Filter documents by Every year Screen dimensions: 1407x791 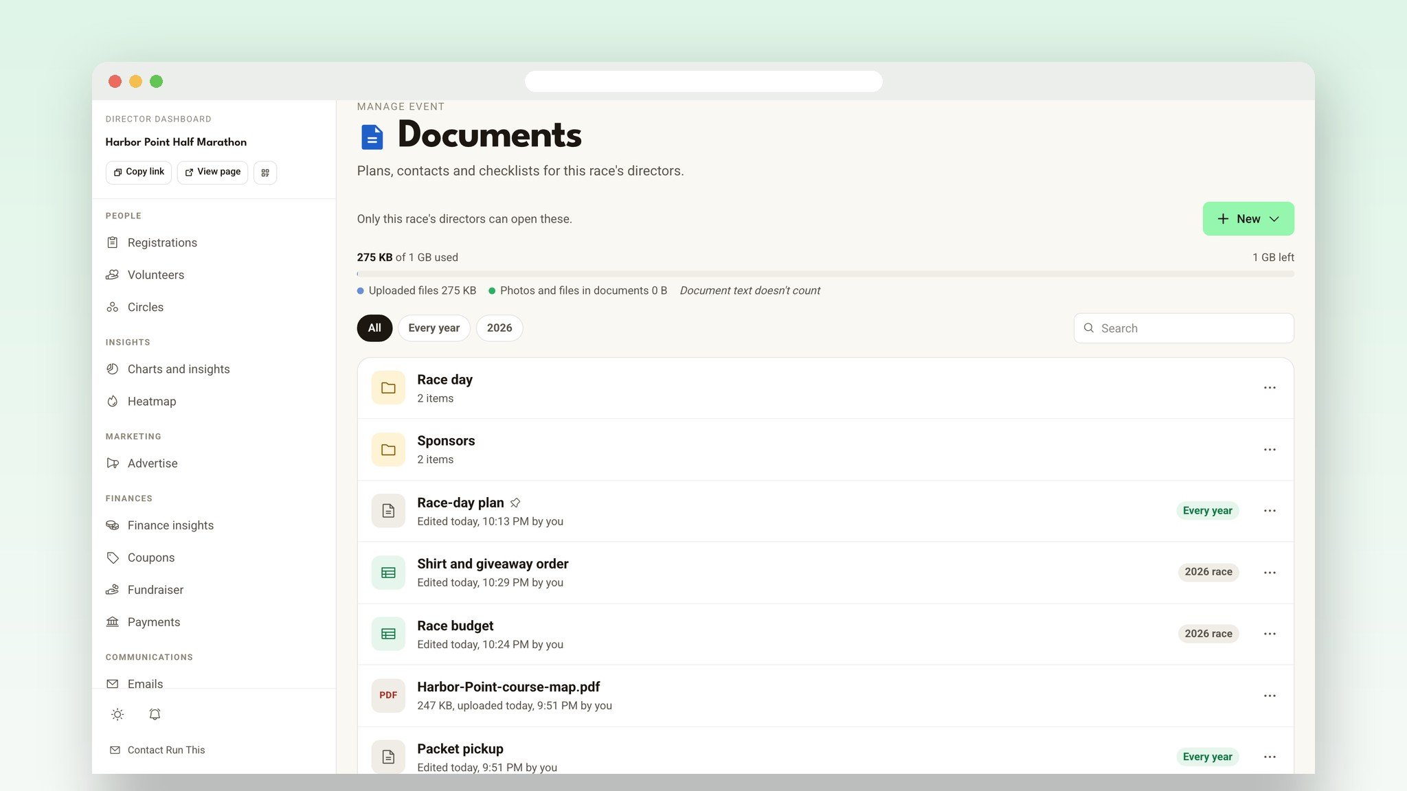tap(434, 328)
